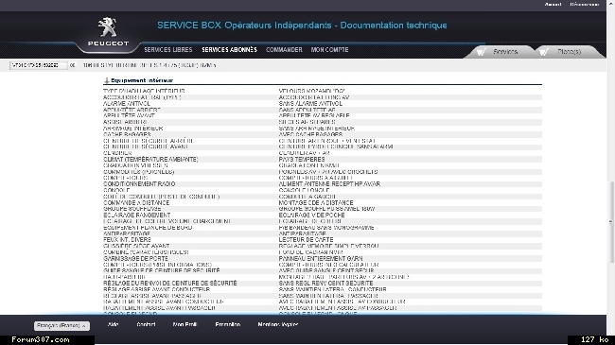
Task: Open Mon Profil footer link
Action: click(184, 324)
